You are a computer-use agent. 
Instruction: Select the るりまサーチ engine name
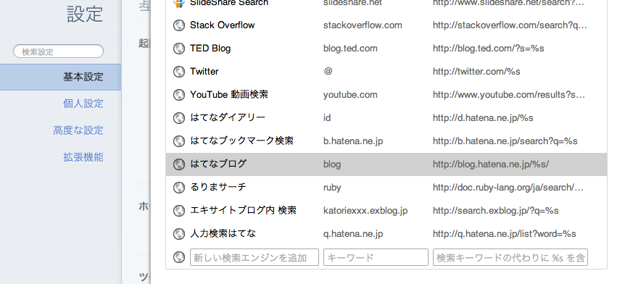click(x=218, y=187)
